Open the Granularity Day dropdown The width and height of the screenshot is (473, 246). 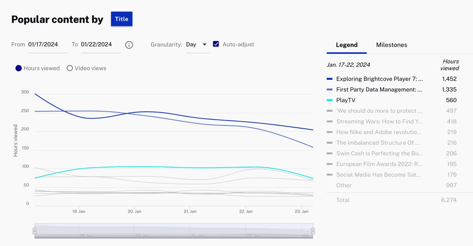[x=197, y=44]
